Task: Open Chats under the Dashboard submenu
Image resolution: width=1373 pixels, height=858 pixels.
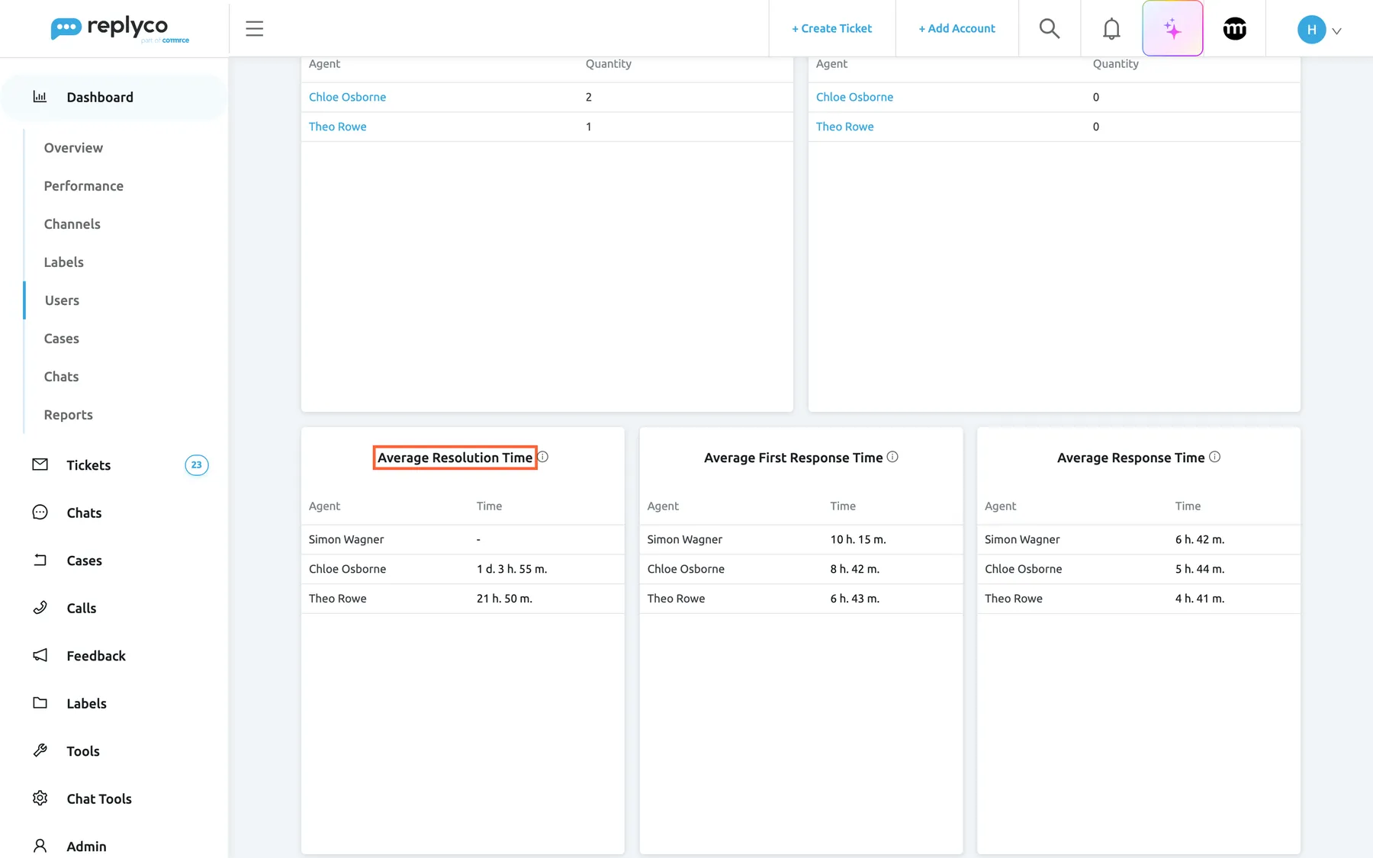Action: click(62, 377)
